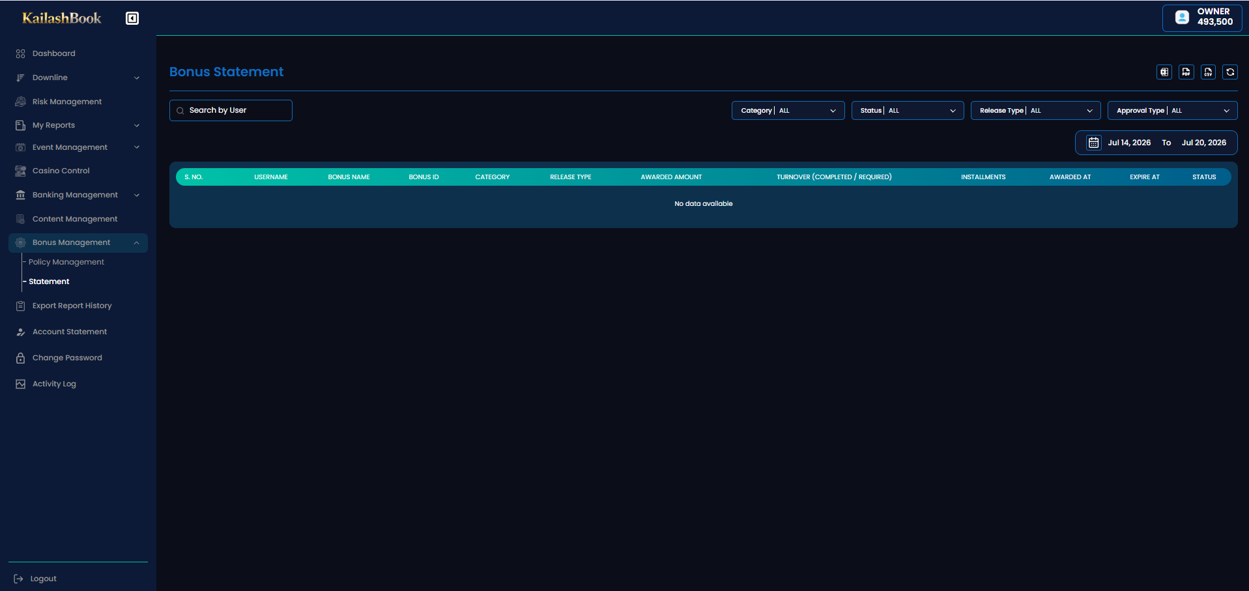The width and height of the screenshot is (1249, 591).
Task: Export the statement as PDF
Action: click(x=1186, y=72)
